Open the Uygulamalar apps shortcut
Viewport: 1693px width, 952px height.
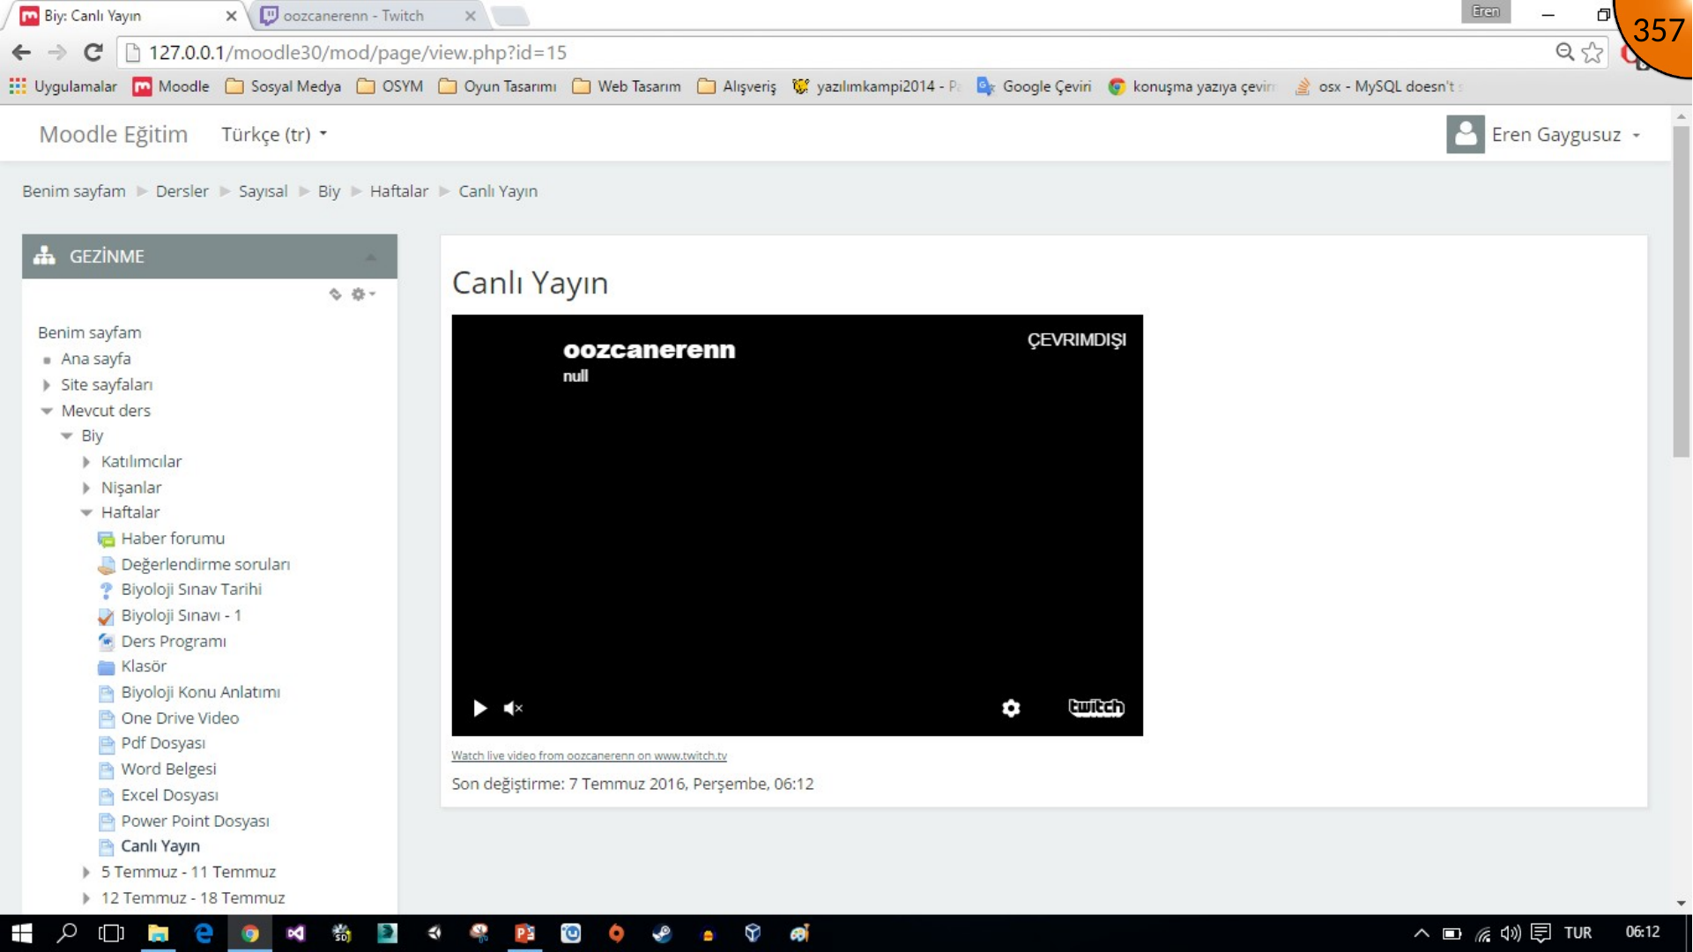point(63,86)
